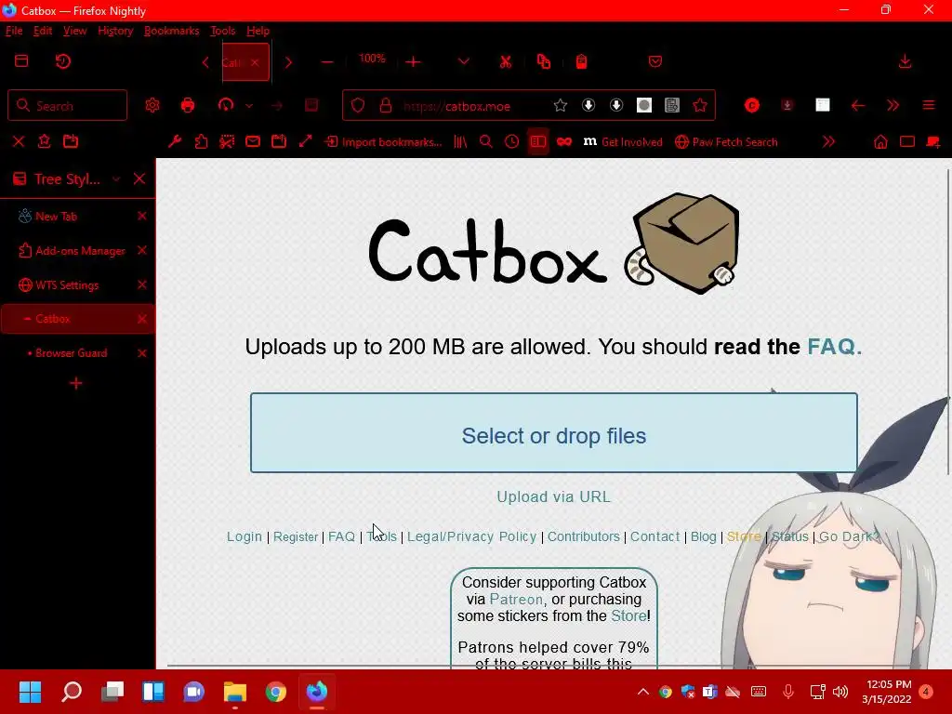Save the page to Pocket with the Pocket icon
Viewport: 952px width, 714px height.
pos(655,62)
